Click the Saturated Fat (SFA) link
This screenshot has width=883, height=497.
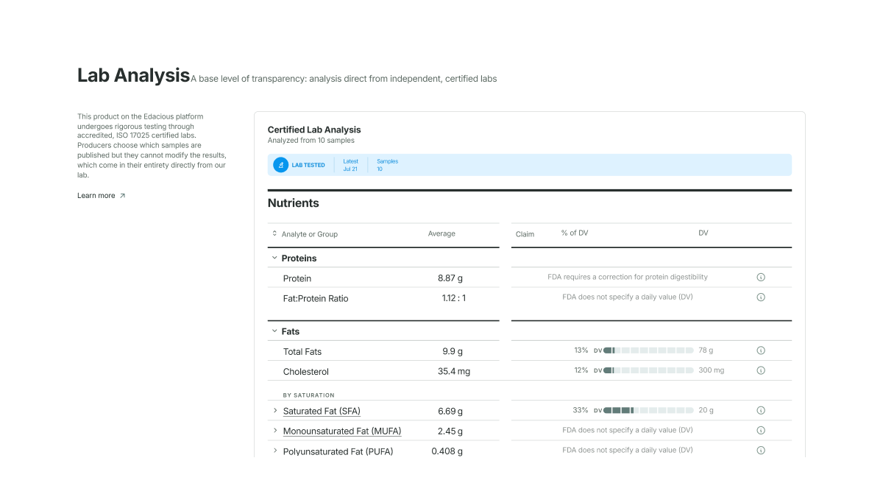point(322,411)
